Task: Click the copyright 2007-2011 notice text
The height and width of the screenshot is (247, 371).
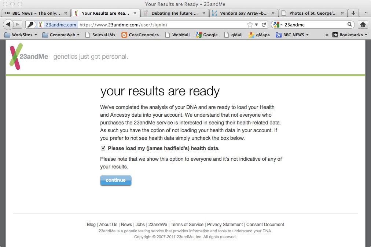Action: coord(185,237)
